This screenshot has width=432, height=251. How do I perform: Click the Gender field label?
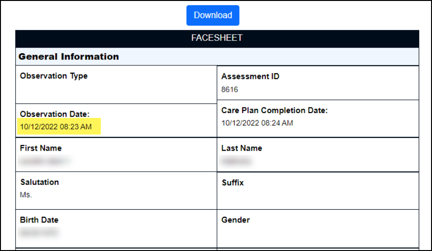pyautogui.click(x=236, y=220)
